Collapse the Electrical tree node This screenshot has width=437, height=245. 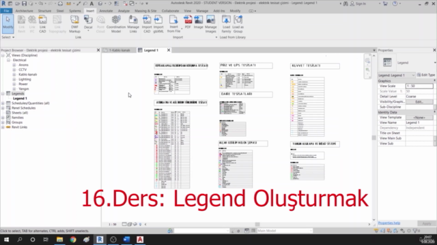click(8, 60)
